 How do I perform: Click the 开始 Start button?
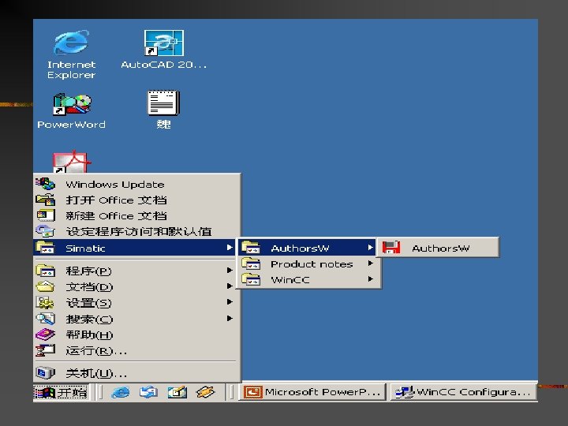[62, 392]
